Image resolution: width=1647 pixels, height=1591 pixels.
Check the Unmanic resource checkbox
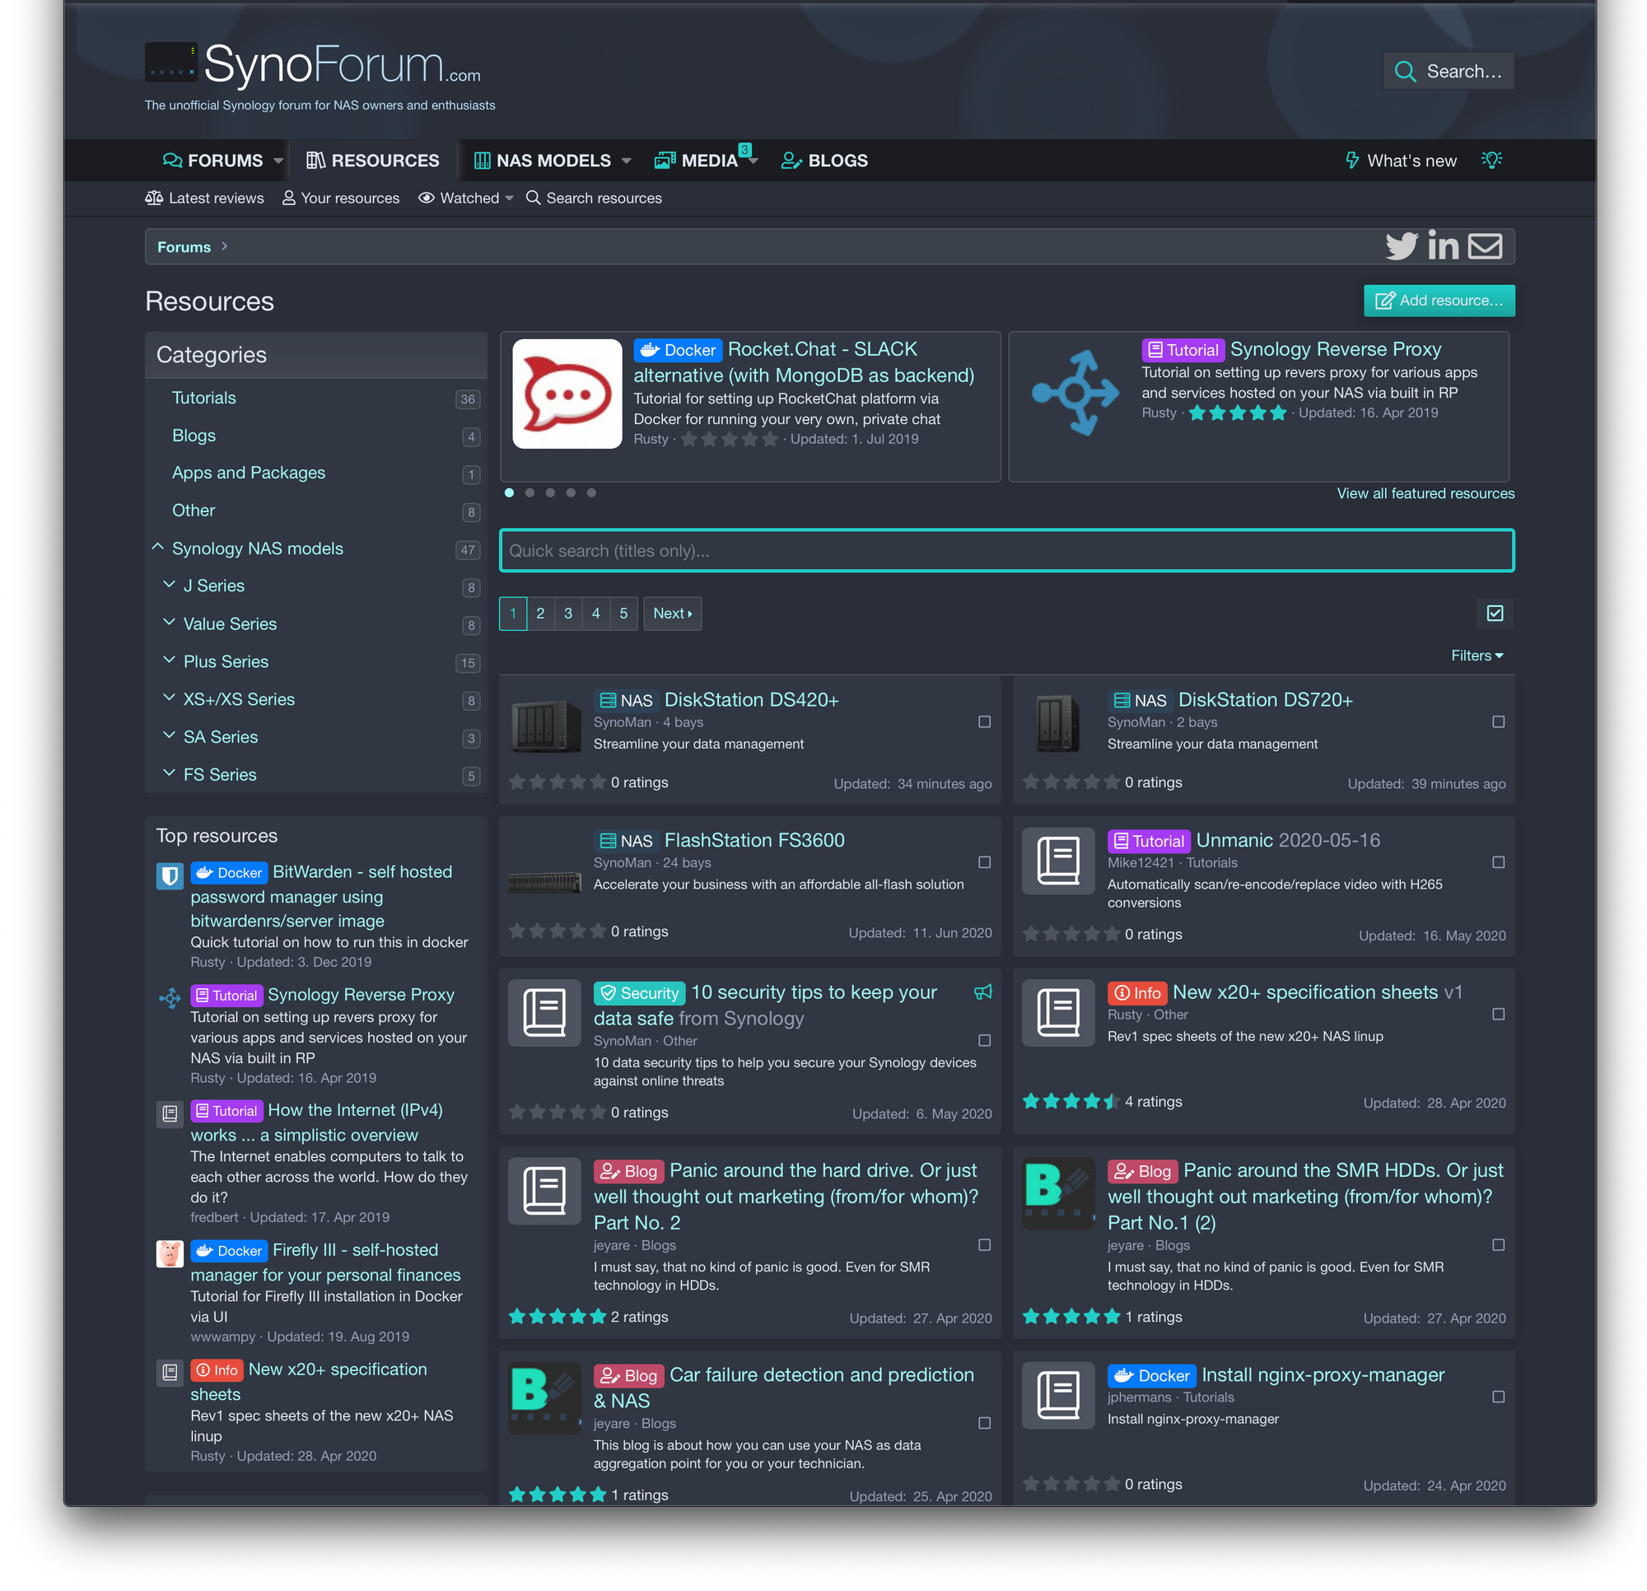[x=1498, y=862]
